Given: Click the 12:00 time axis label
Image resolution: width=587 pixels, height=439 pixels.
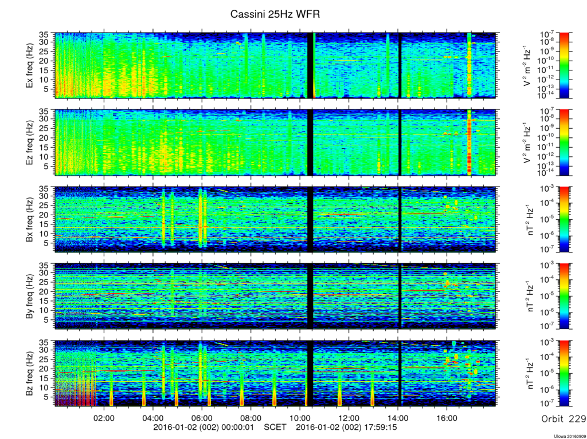Looking at the screenshot, I should pos(349,418).
